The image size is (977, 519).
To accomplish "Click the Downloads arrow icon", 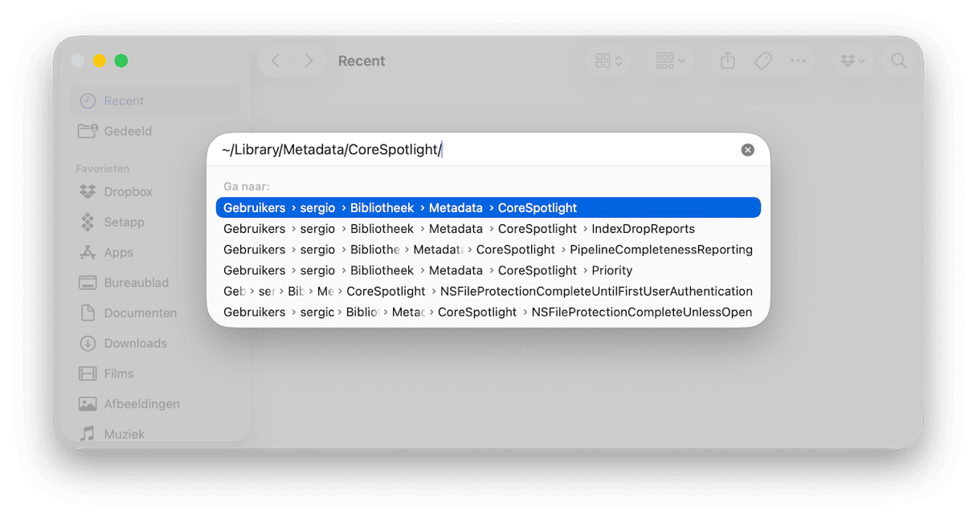I will (88, 343).
